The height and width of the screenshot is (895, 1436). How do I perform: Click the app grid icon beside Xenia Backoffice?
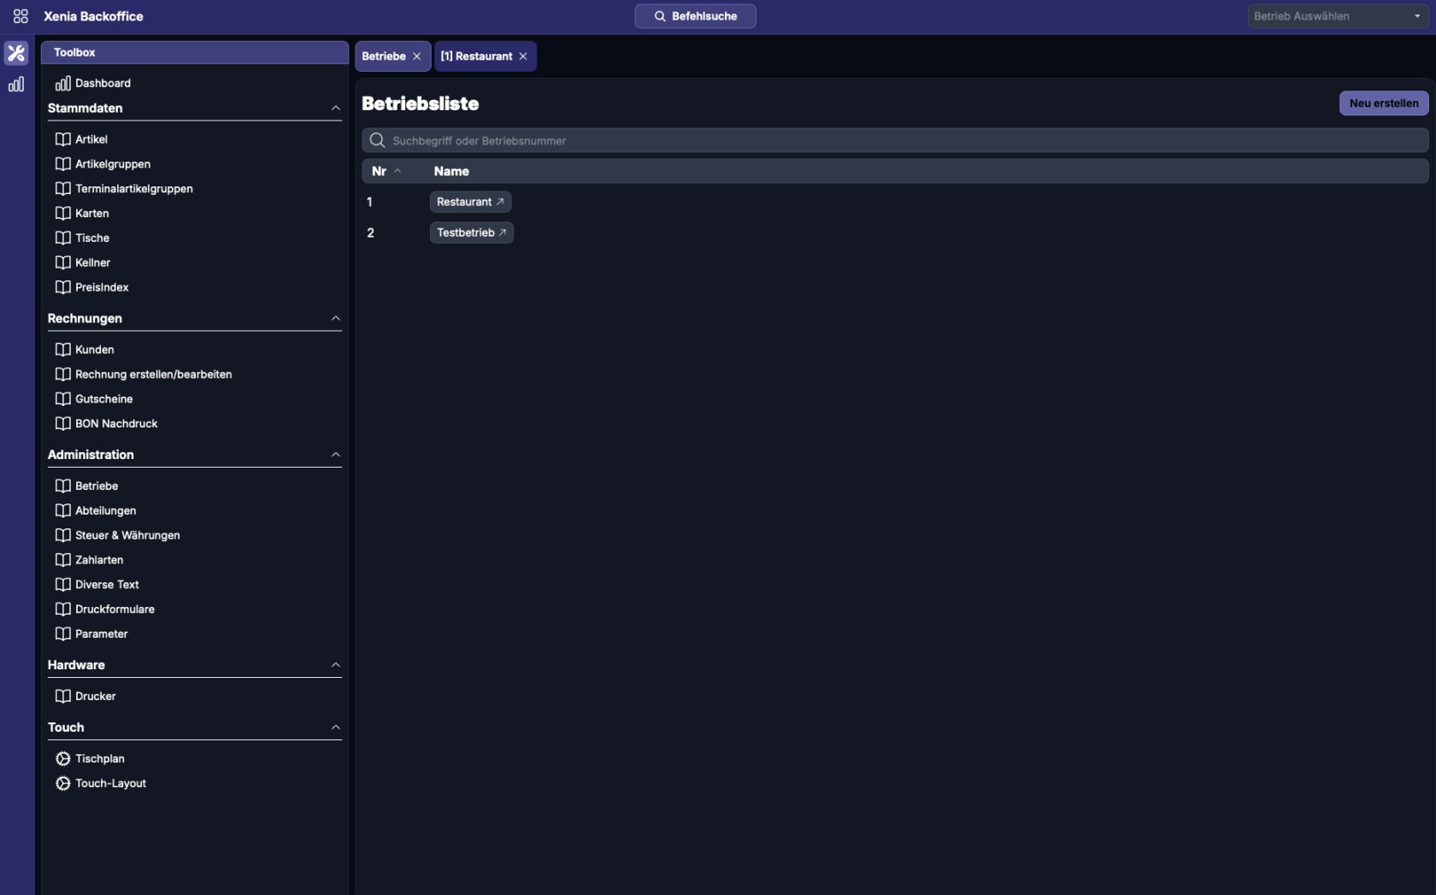[x=21, y=16]
